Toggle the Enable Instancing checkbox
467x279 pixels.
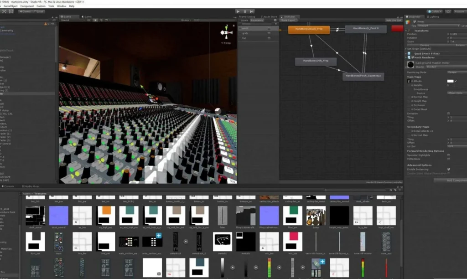pyautogui.click(x=448, y=169)
